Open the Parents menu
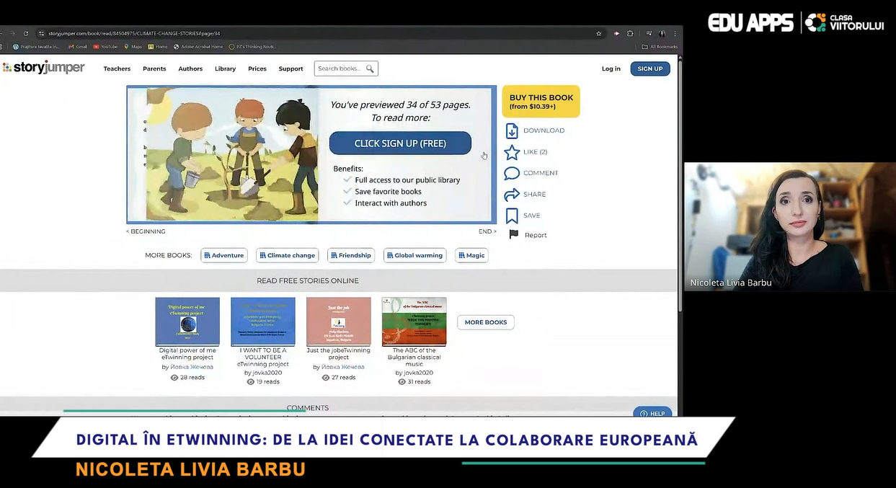The height and width of the screenshot is (488, 896). 154,68
